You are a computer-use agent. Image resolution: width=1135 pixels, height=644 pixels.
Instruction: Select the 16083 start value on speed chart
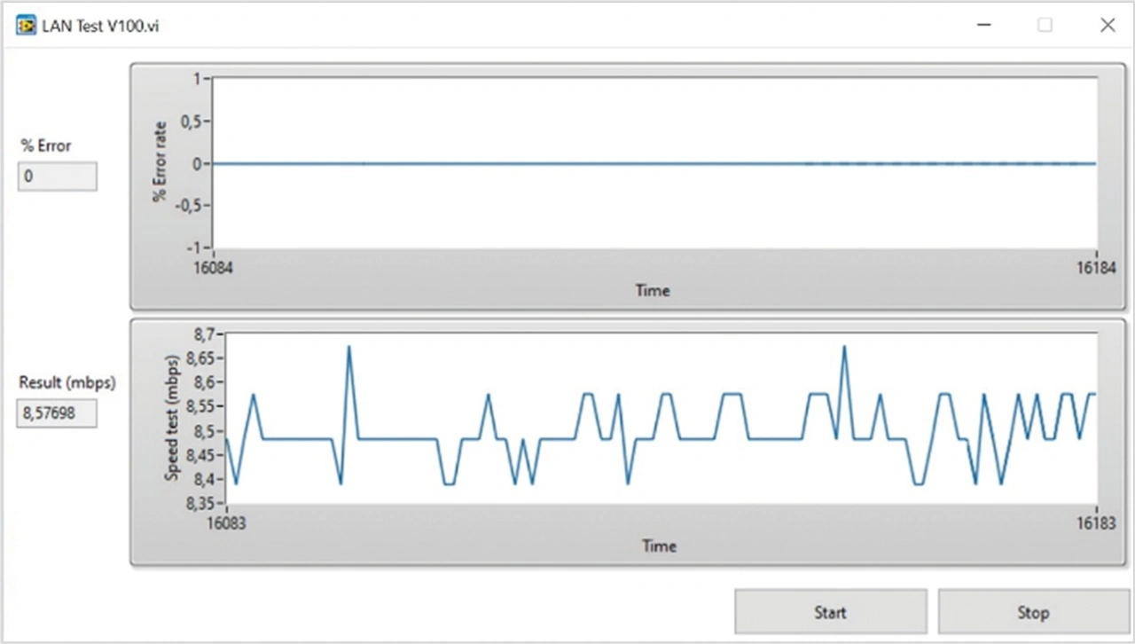point(227,522)
